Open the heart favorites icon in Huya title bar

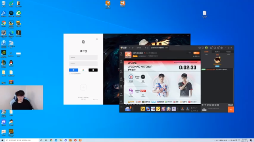(x=203, y=48)
